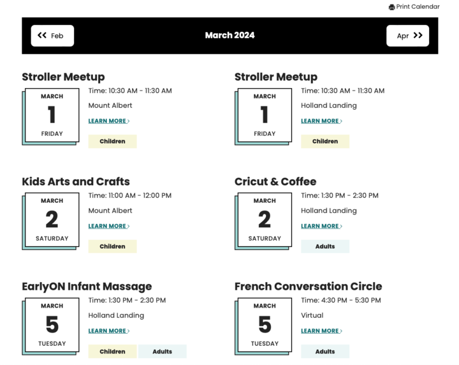
Task: Open Learn More for EarlyON Infant Massage
Action: coord(109,331)
